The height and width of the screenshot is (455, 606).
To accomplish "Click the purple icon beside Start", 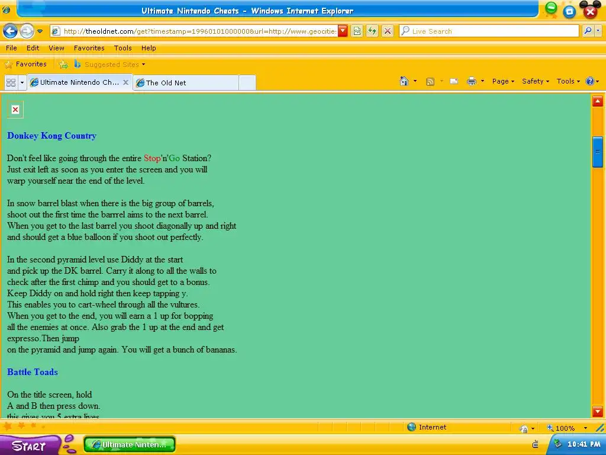I will [x=69, y=444].
